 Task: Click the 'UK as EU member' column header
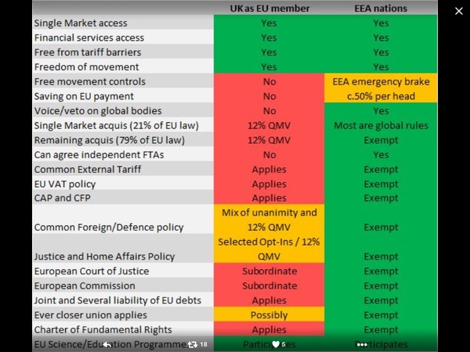pos(269,9)
